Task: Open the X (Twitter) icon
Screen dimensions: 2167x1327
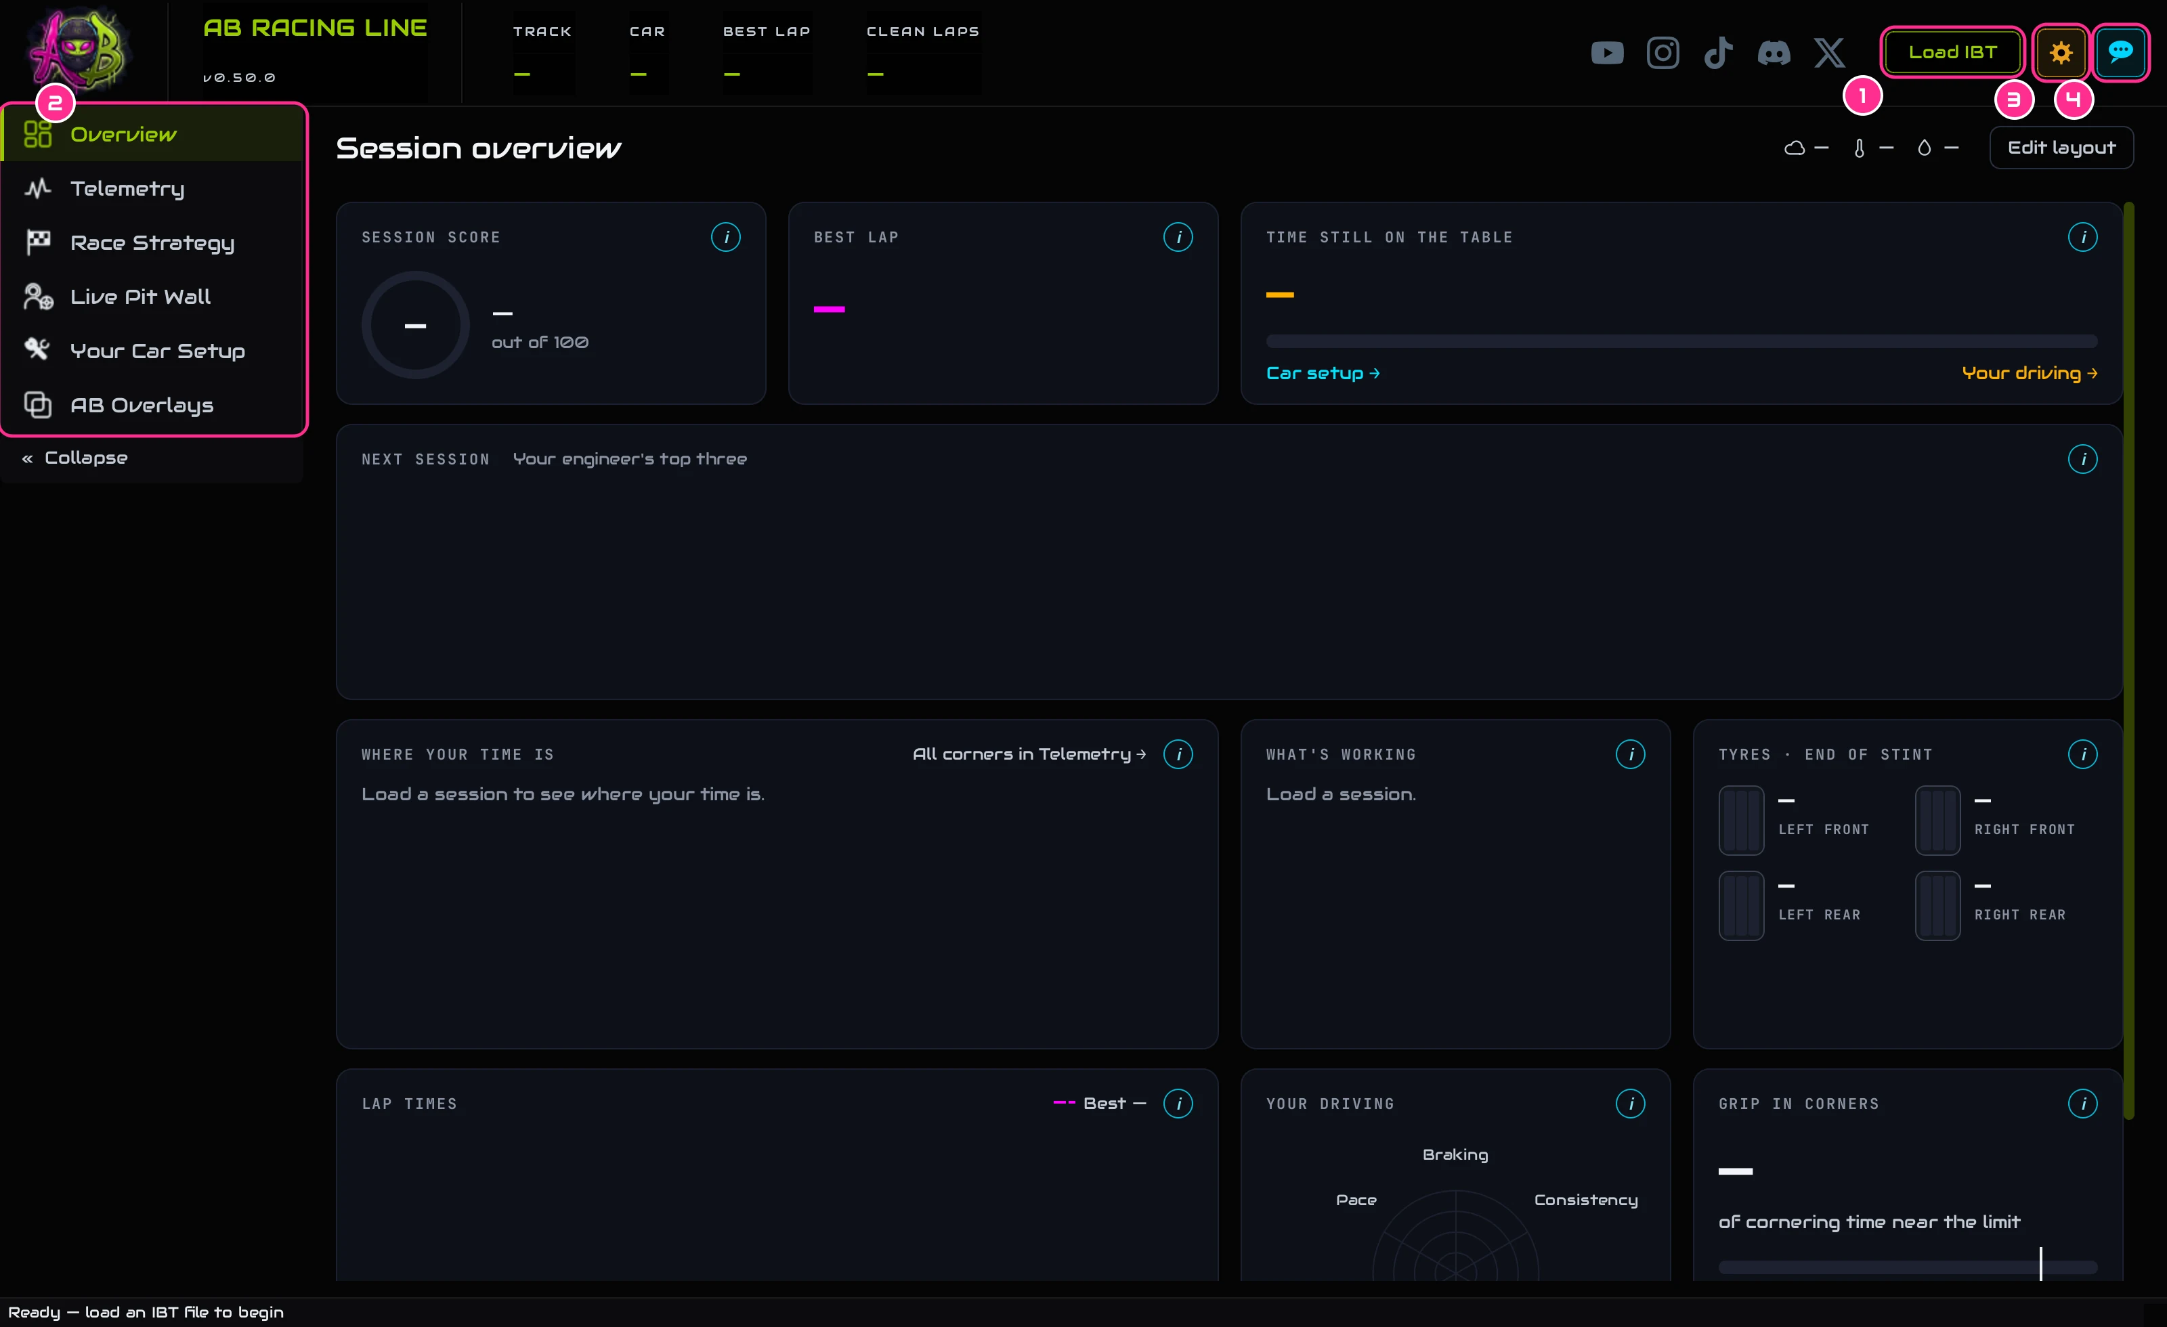Action: pyautogui.click(x=1829, y=53)
